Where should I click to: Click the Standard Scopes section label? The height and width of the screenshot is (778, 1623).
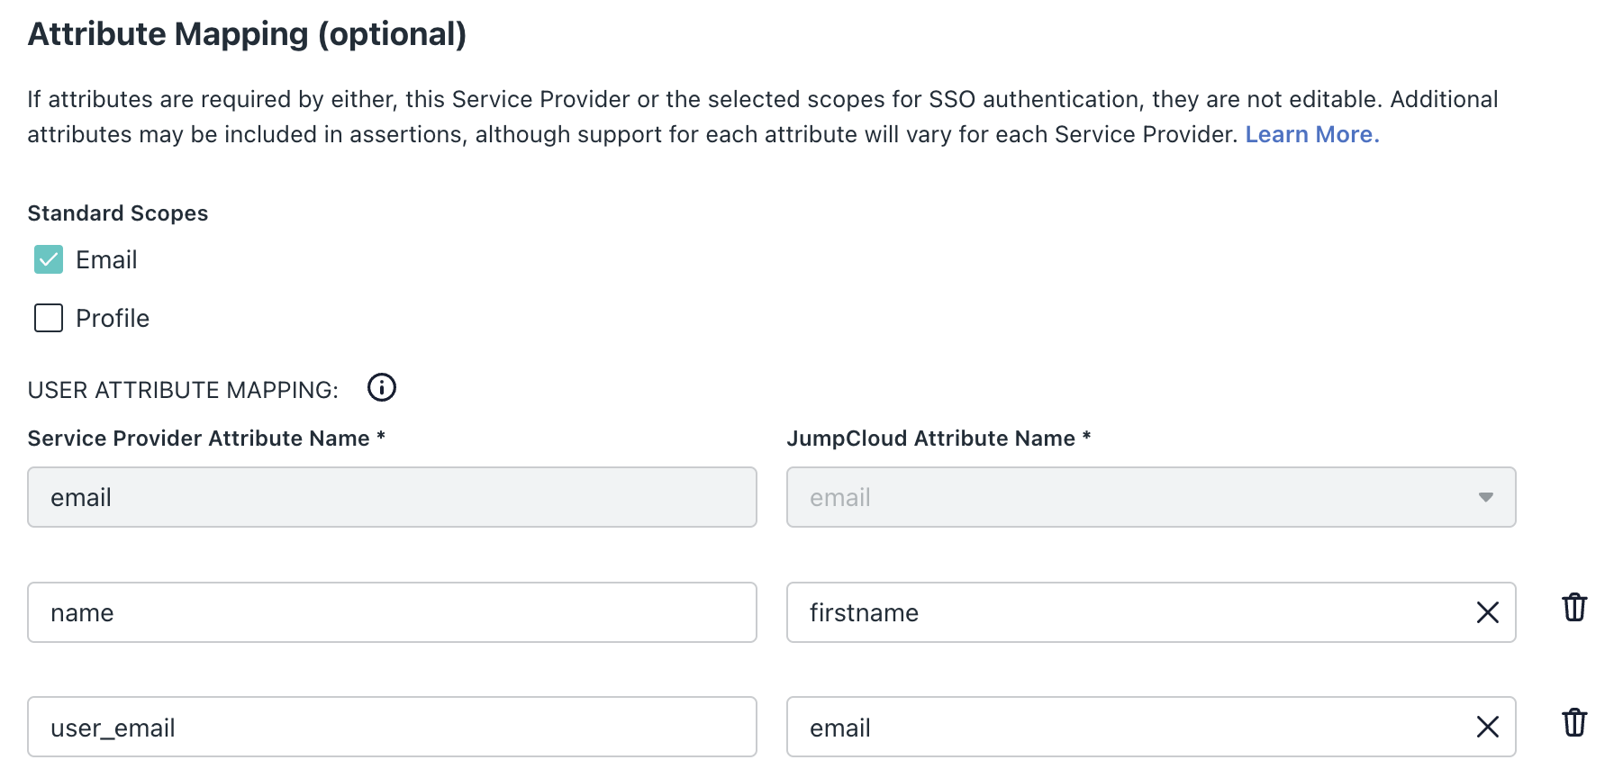coord(118,213)
